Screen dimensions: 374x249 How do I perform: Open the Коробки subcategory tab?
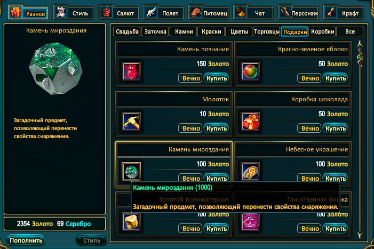click(x=322, y=31)
